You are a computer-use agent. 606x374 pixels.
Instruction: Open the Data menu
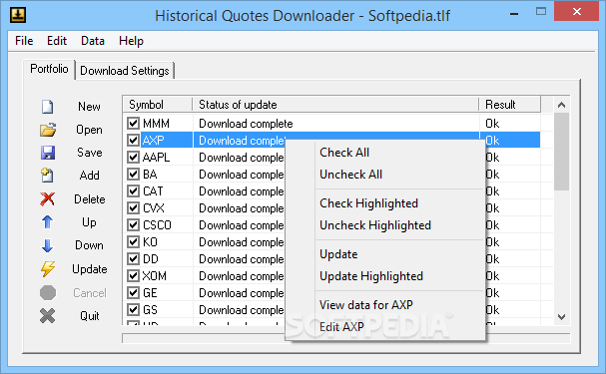93,41
